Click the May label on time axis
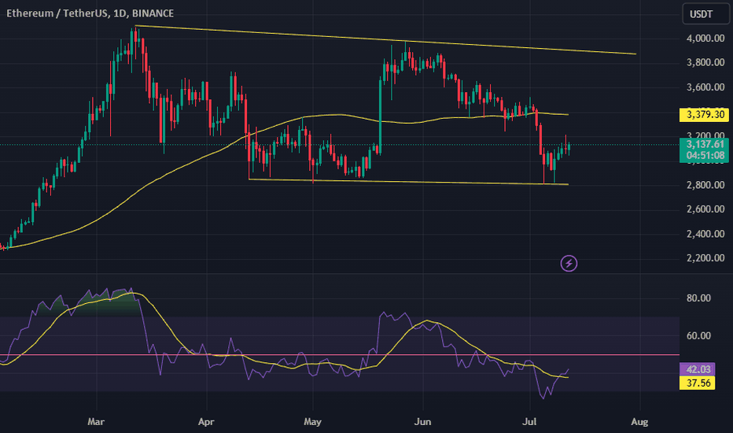The width and height of the screenshot is (733, 433). [x=312, y=422]
